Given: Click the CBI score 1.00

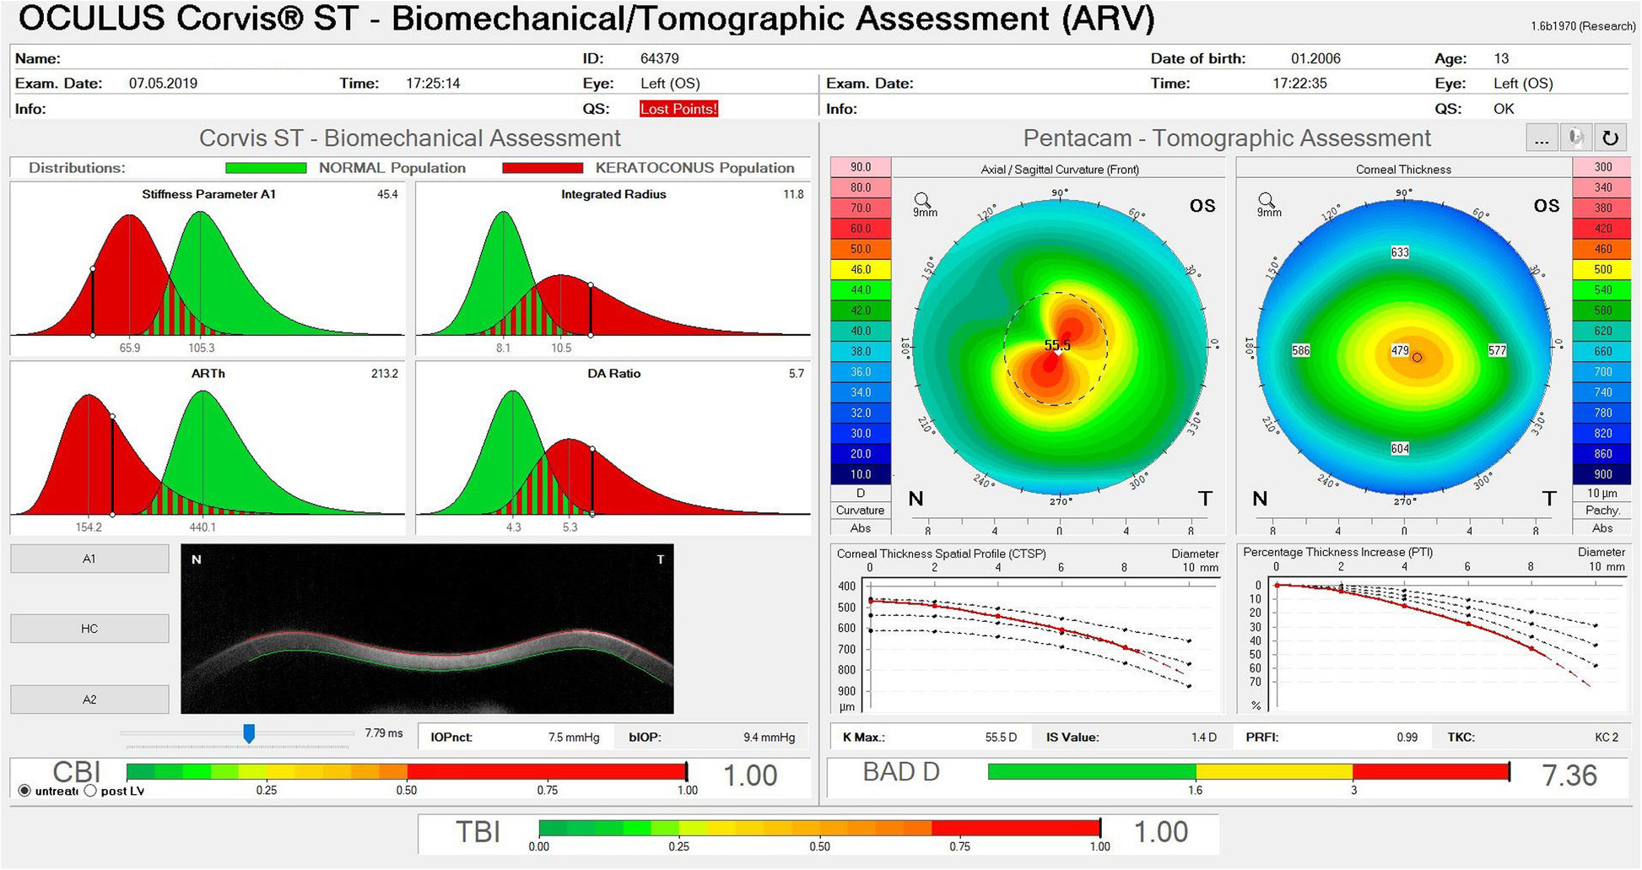Looking at the screenshot, I should click(x=750, y=775).
